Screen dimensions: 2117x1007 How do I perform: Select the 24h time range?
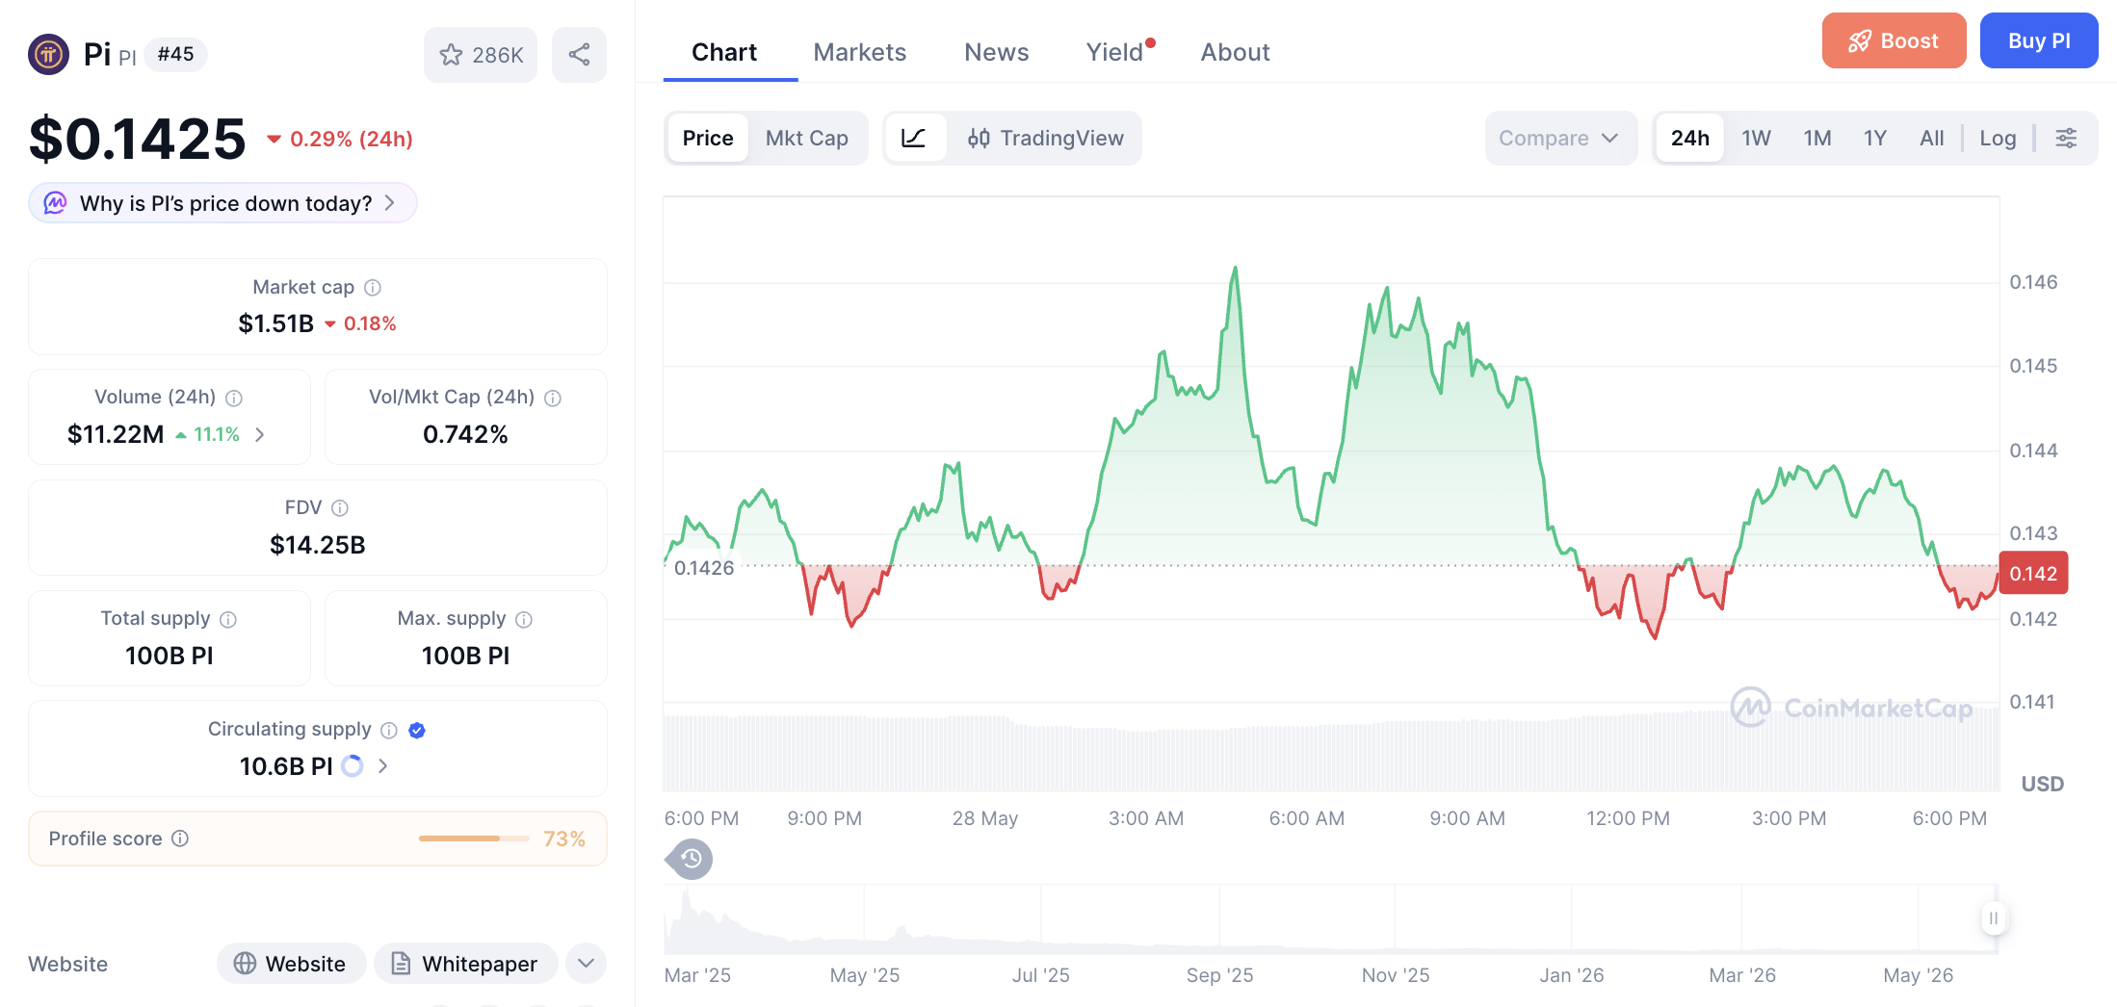pyautogui.click(x=1690, y=138)
